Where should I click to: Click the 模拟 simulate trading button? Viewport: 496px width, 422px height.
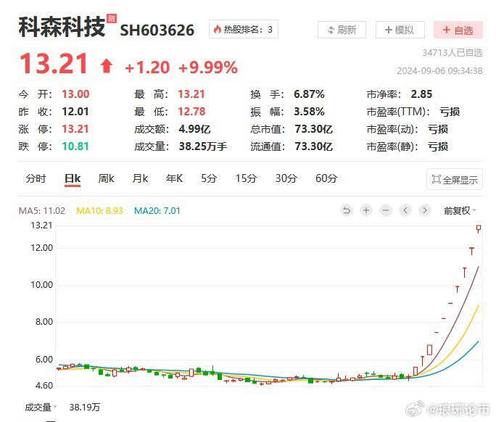pyautogui.click(x=400, y=30)
